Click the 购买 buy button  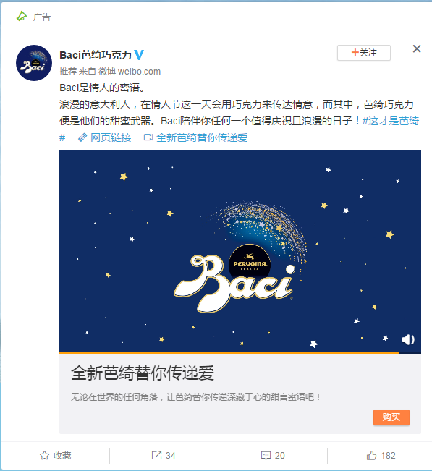click(391, 417)
